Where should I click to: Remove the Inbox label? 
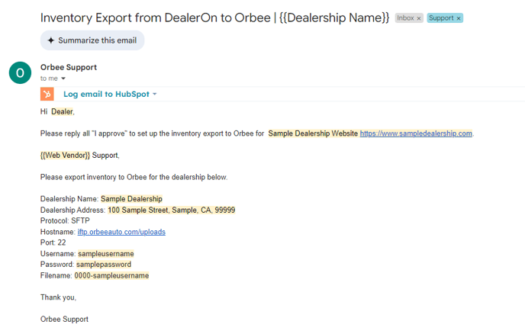click(x=418, y=18)
